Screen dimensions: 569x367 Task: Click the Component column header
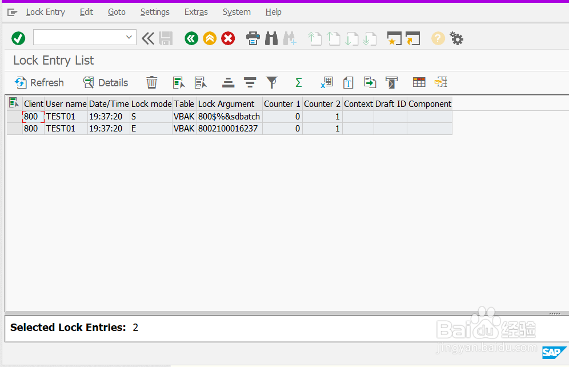pyautogui.click(x=430, y=104)
